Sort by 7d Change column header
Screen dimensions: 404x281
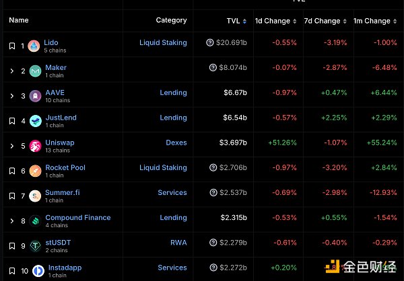(x=325, y=21)
